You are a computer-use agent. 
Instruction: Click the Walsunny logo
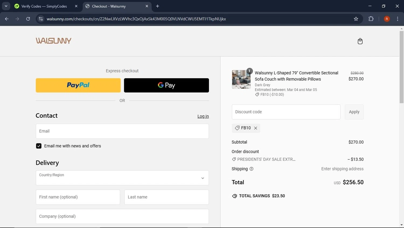54,41
